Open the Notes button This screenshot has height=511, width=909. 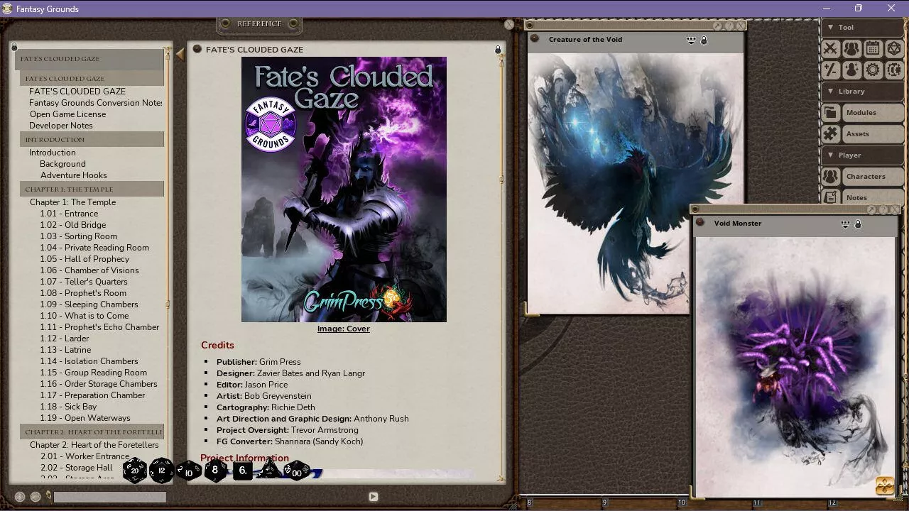[x=873, y=197]
